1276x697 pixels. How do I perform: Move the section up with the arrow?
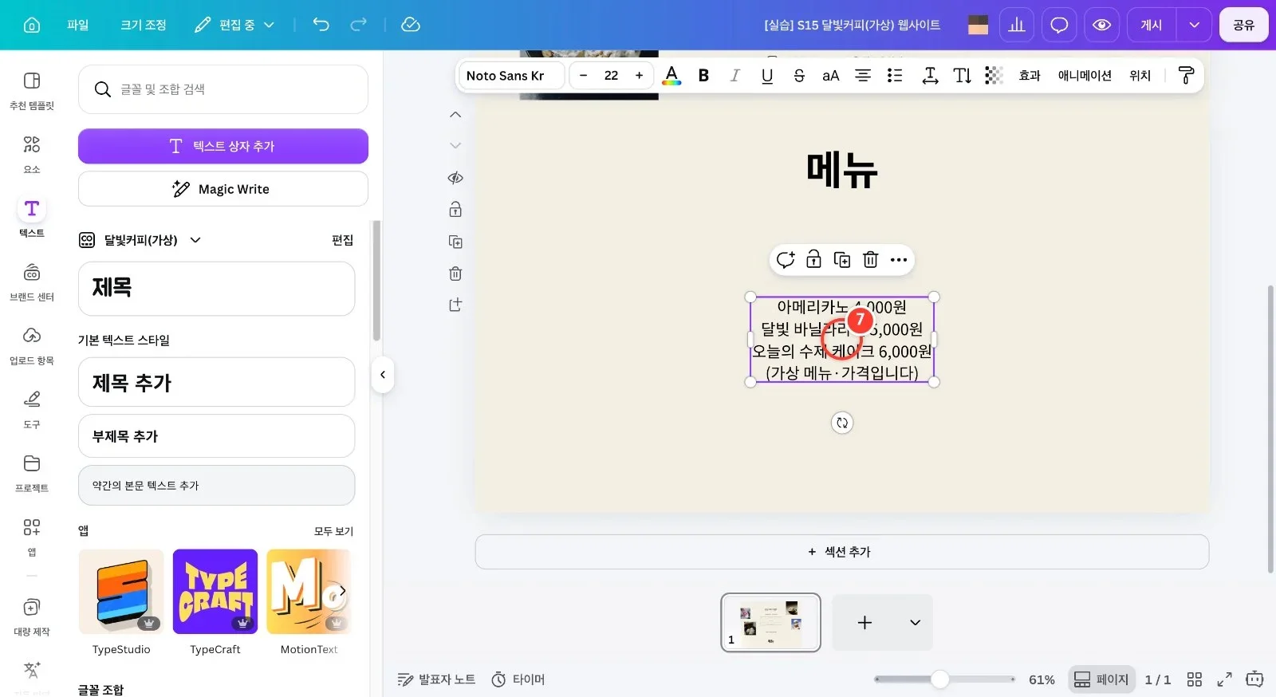click(x=455, y=115)
